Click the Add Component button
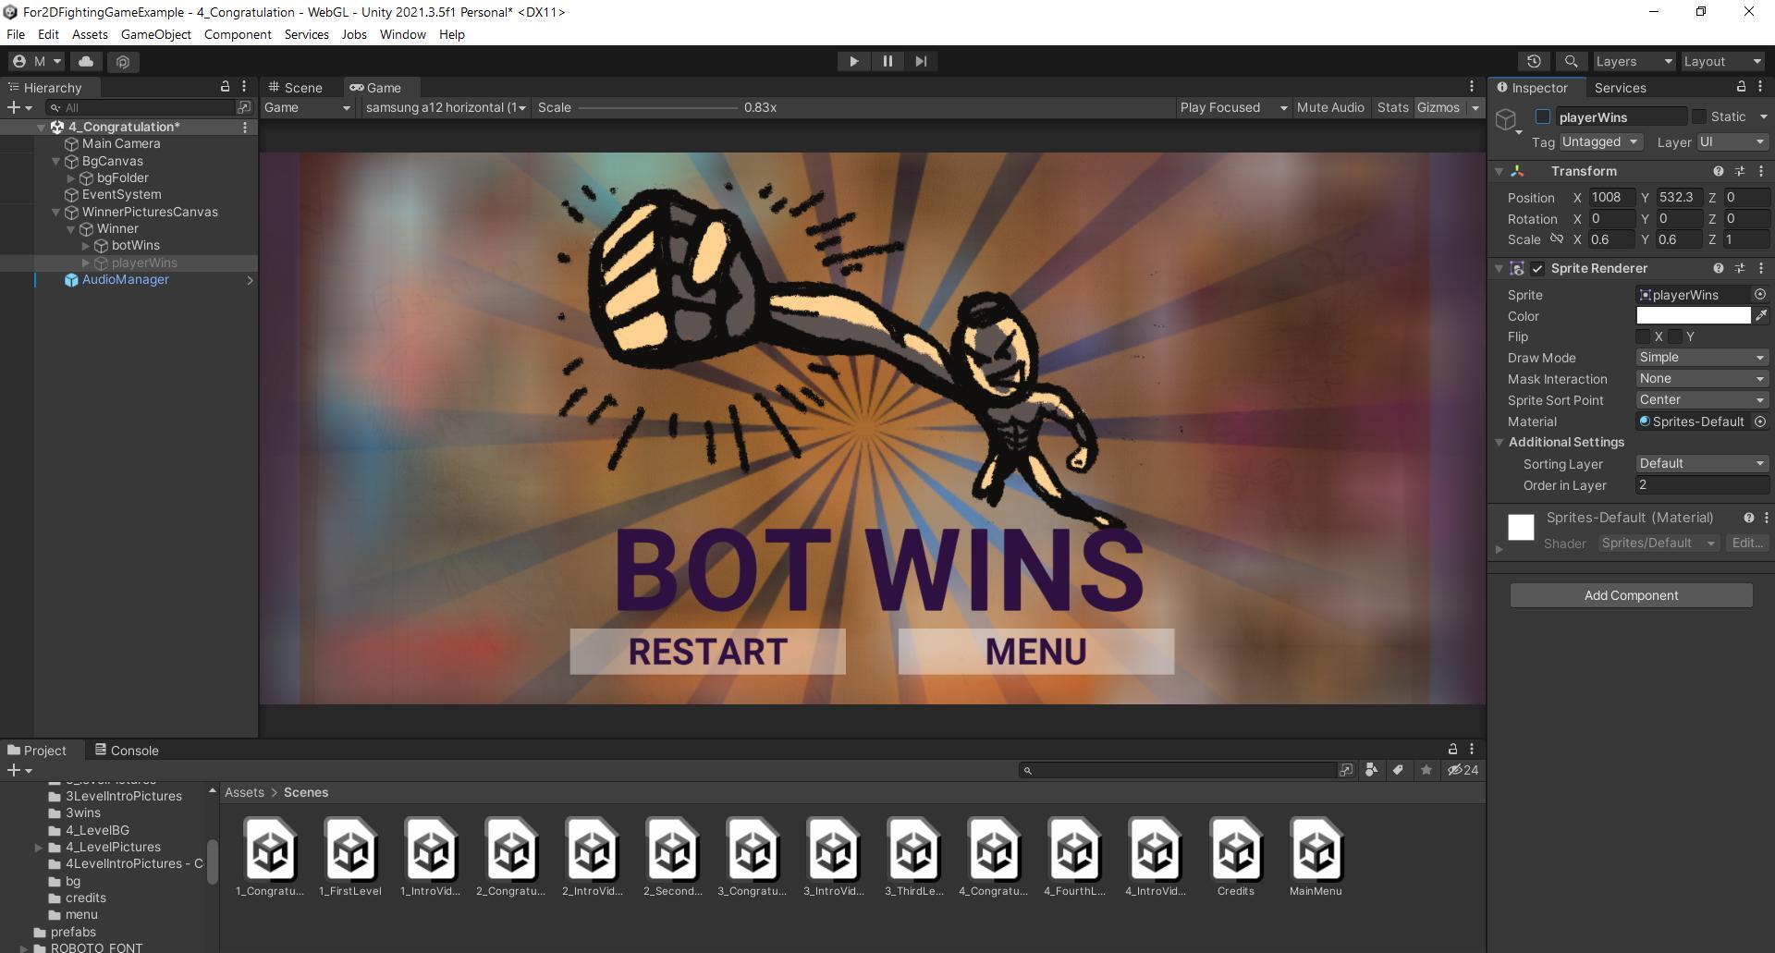Screen dimensions: 1775x953 click(x=1631, y=595)
